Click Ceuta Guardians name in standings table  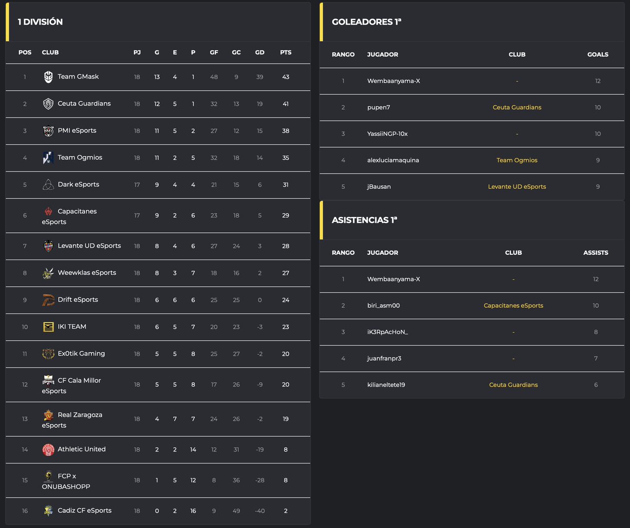84,104
